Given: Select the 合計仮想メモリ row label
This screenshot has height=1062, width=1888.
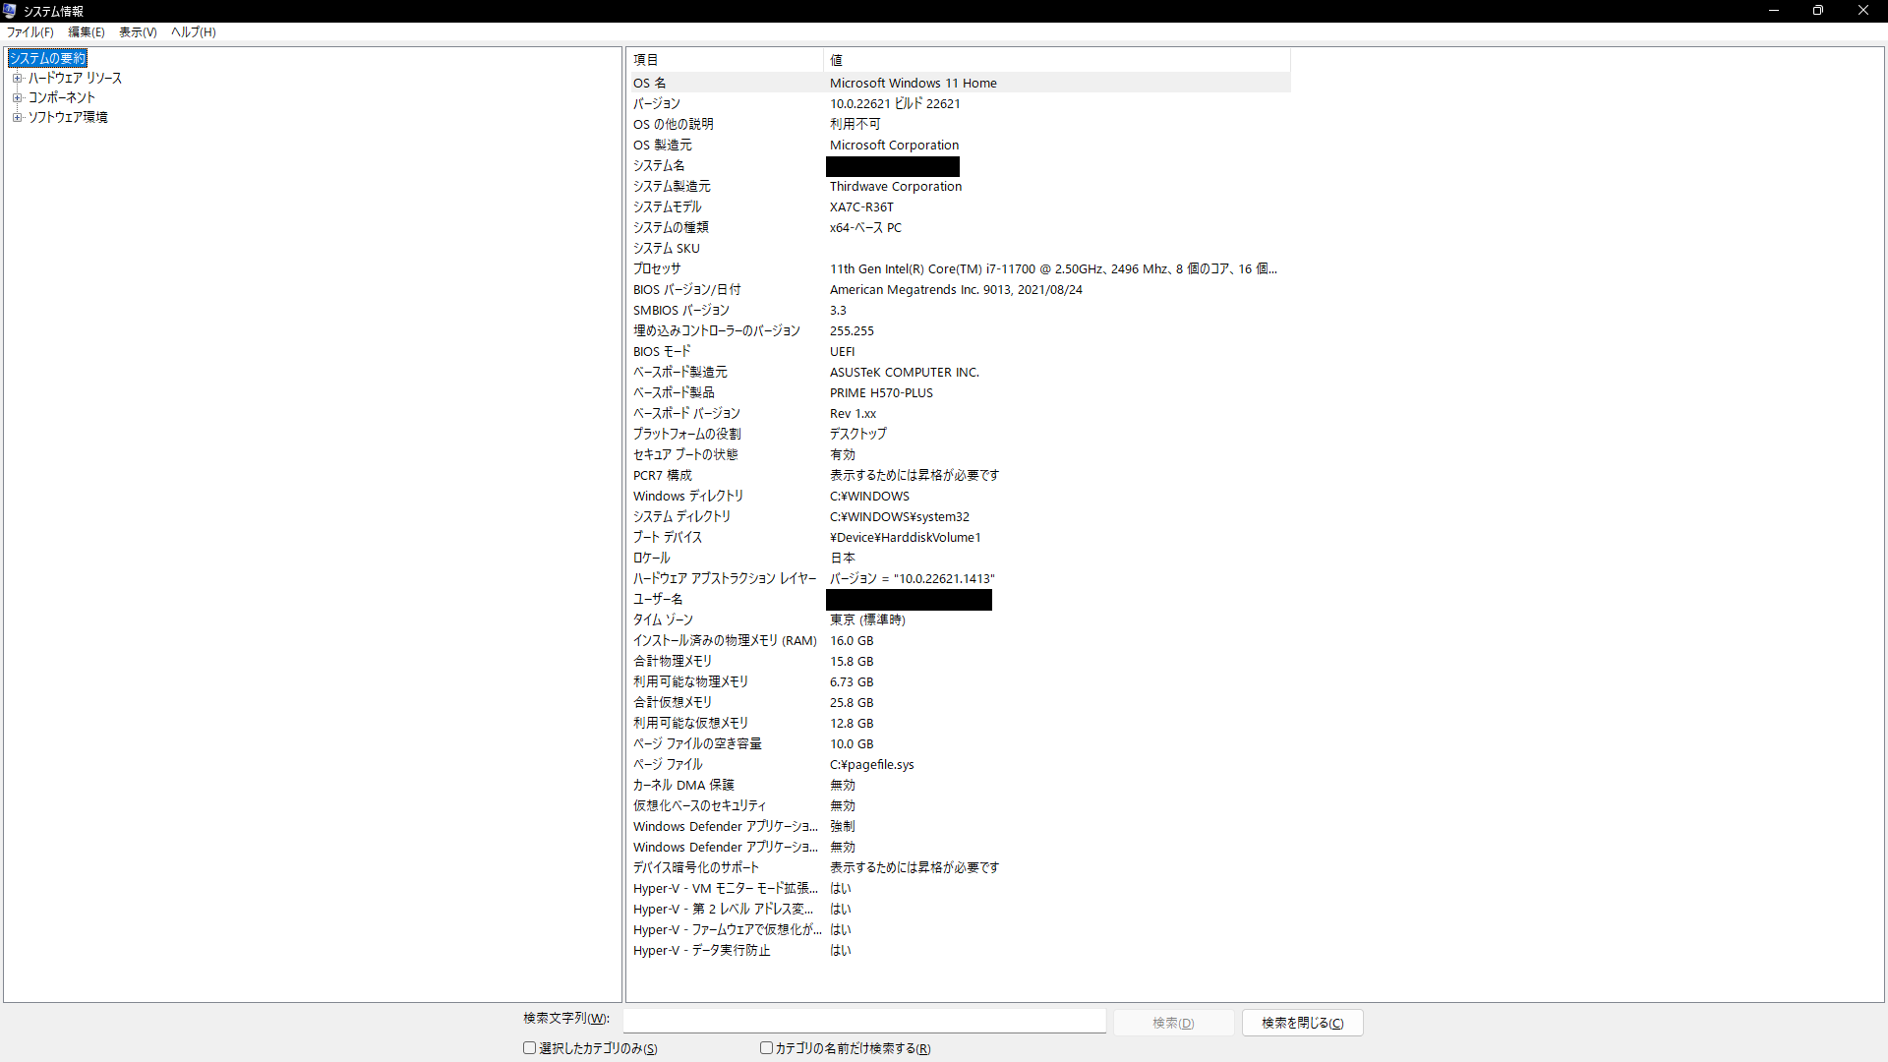Looking at the screenshot, I should pyautogui.click(x=673, y=702).
